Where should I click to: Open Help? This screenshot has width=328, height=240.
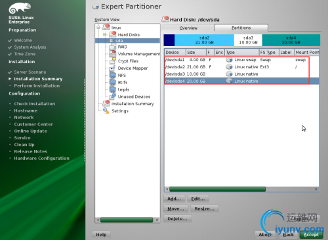click(x=101, y=235)
